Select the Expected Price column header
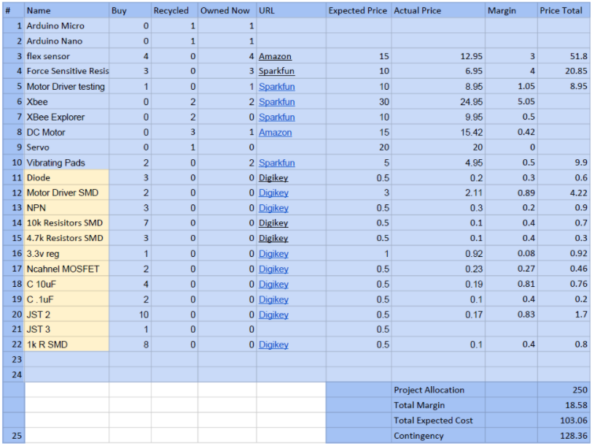Viewport: 592px width, 446px height. tap(359, 10)
